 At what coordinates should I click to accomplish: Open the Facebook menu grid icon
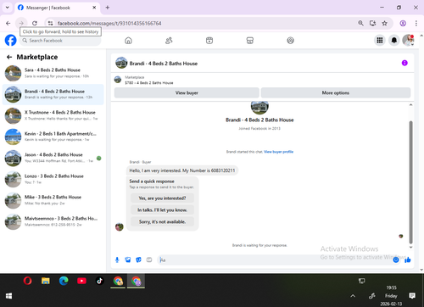380,41
